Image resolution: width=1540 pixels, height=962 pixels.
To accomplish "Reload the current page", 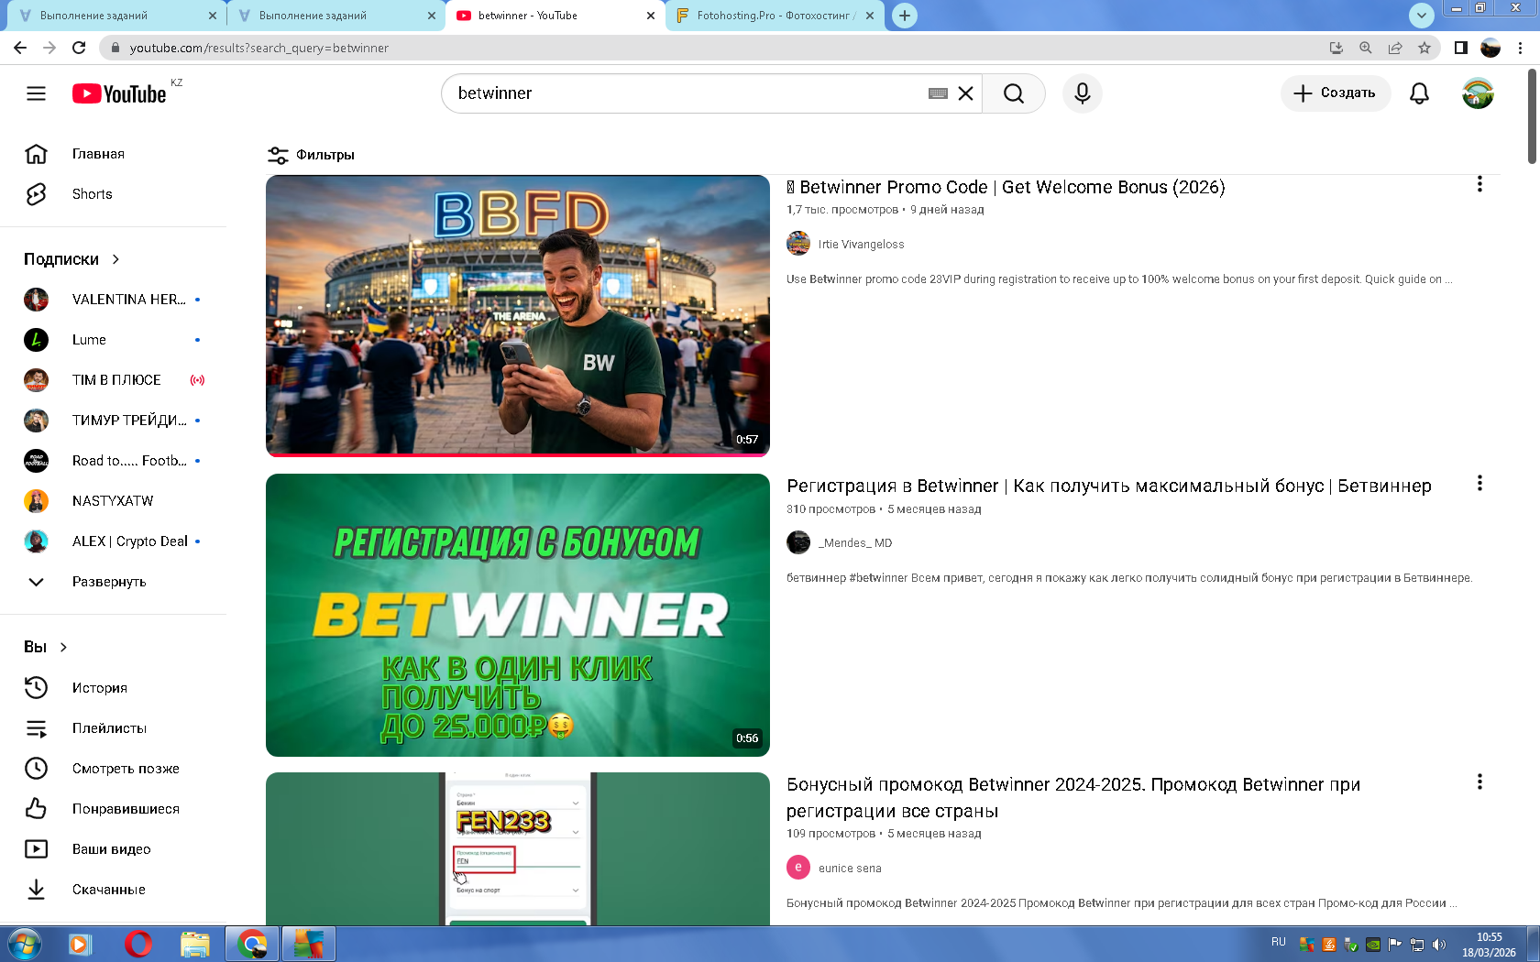I will tap(79, 48).
